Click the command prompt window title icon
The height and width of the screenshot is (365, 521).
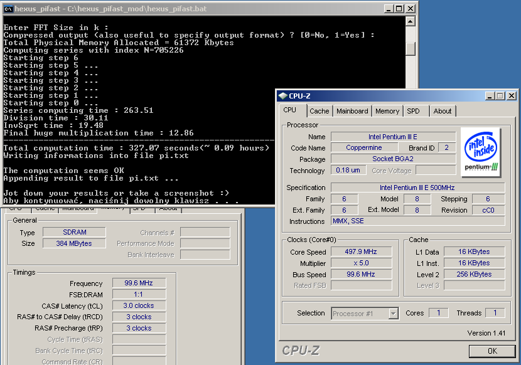(8, 9)
